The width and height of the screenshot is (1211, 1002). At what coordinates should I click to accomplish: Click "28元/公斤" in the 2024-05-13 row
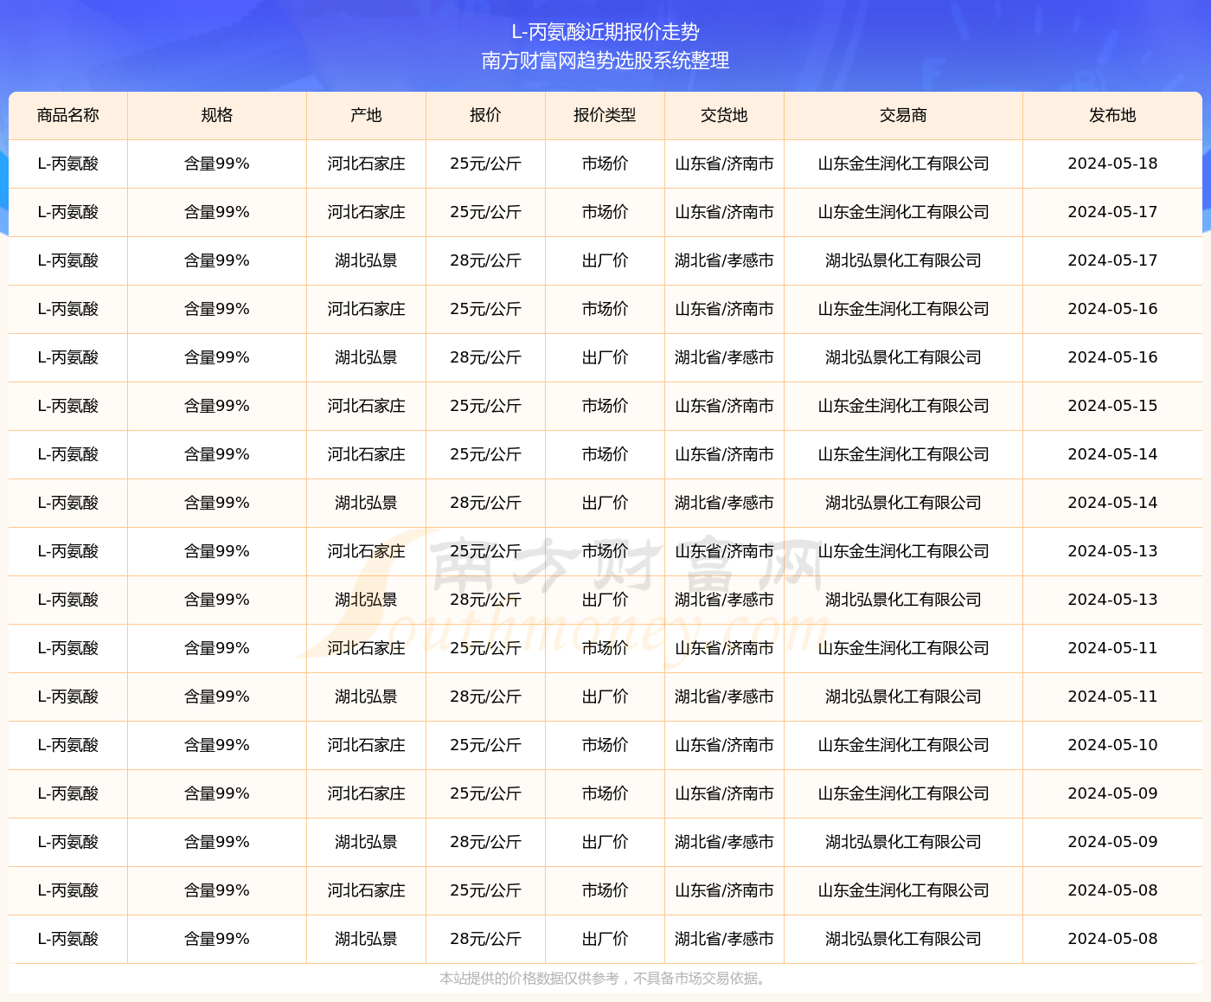pos(485,600)
